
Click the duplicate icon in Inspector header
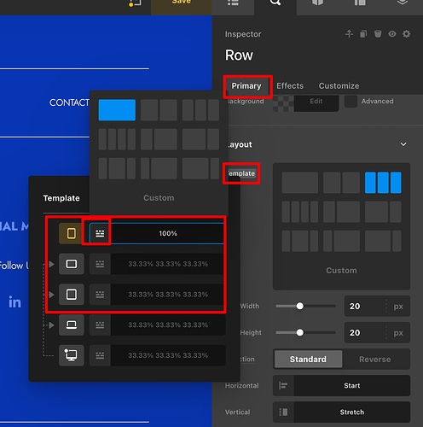363,34
